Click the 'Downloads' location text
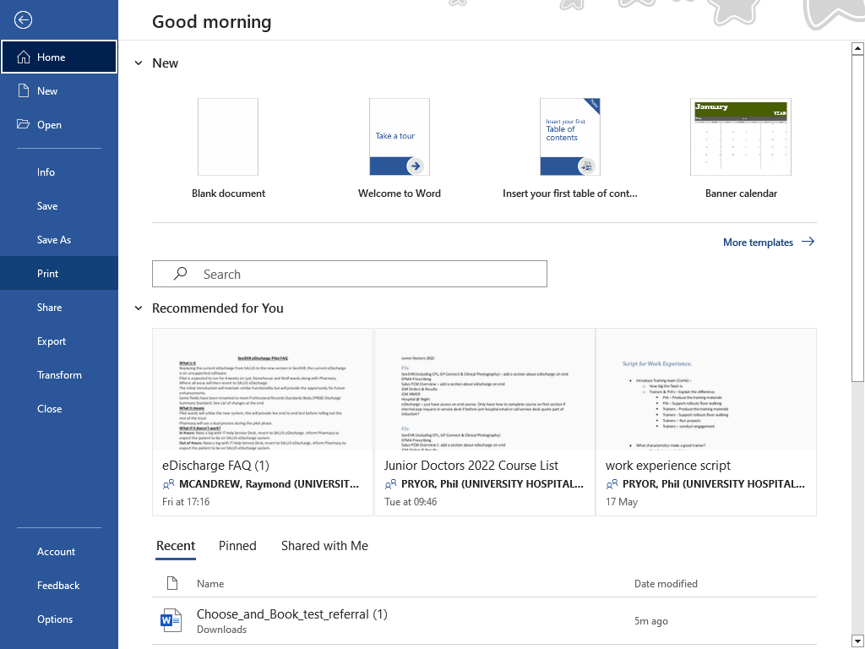This screenshot has height=649, width=865. click(x=222, y=630)
